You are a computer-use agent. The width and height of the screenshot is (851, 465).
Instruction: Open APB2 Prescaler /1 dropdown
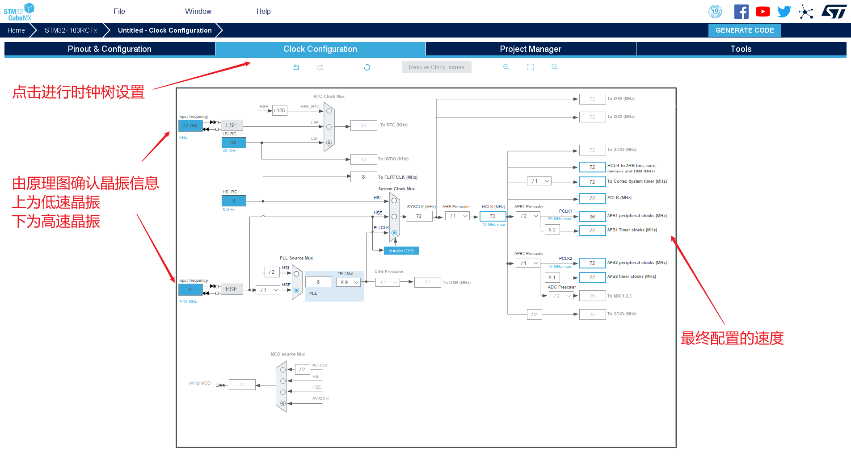click(x=528, y=264)
